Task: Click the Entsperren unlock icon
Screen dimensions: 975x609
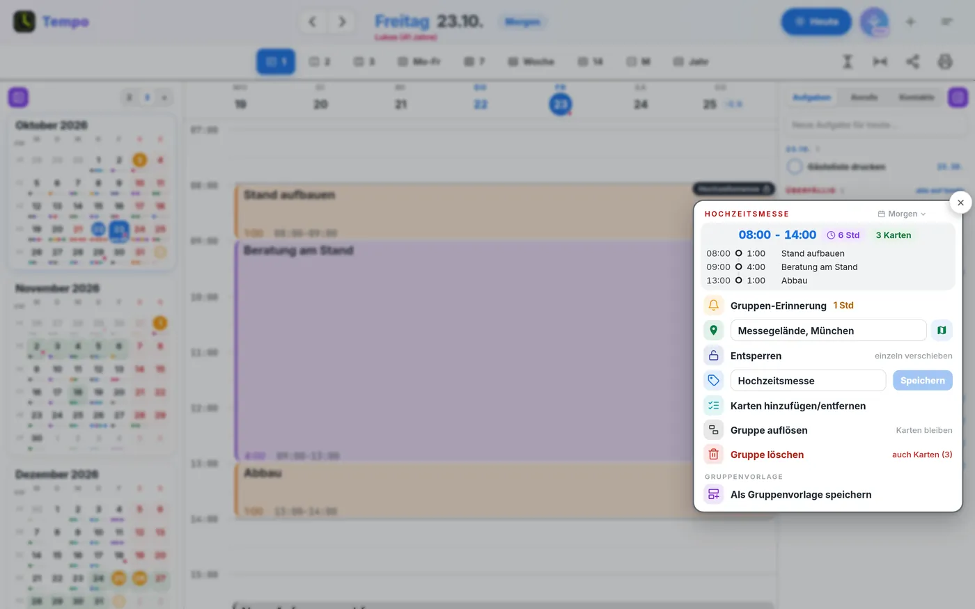Action: pyautogui.click(x=713, y=356)
